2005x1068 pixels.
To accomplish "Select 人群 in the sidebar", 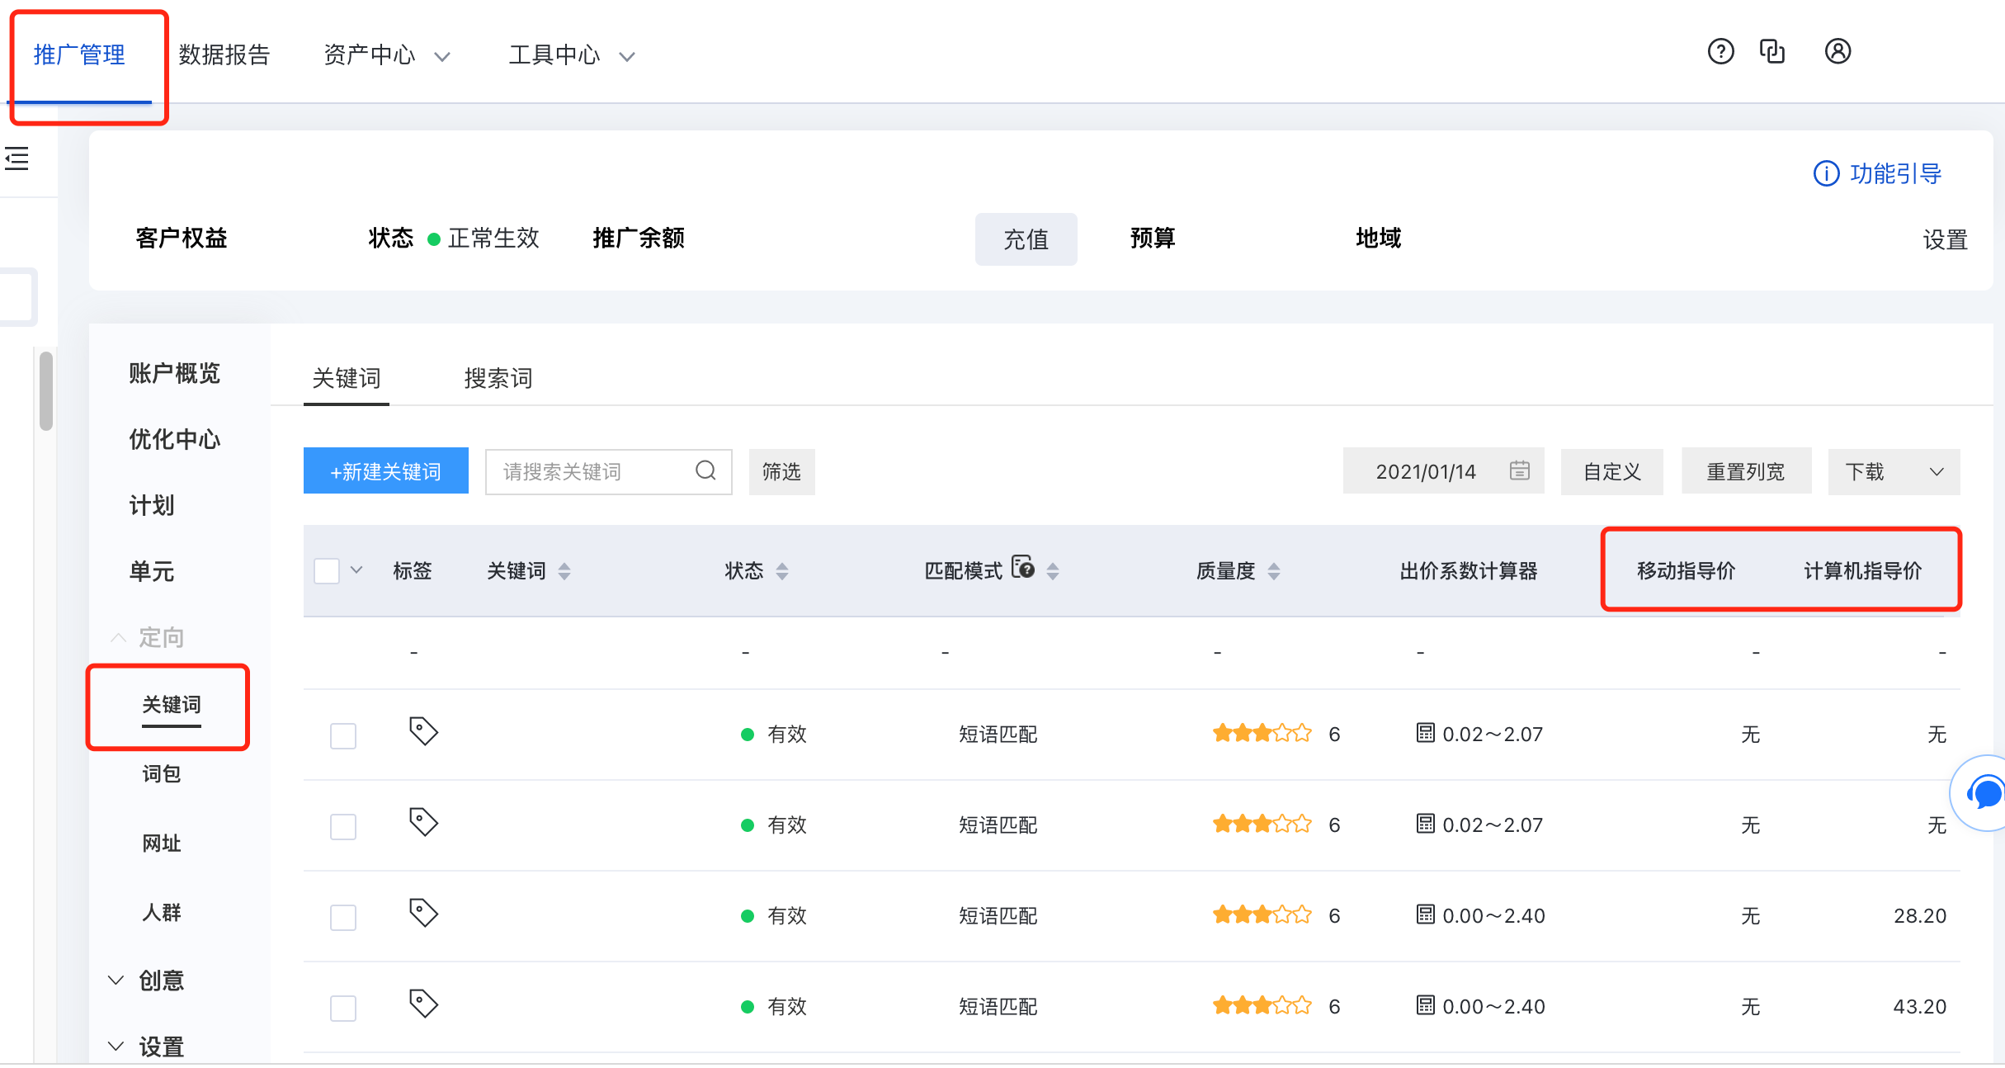I will point(162,912).
